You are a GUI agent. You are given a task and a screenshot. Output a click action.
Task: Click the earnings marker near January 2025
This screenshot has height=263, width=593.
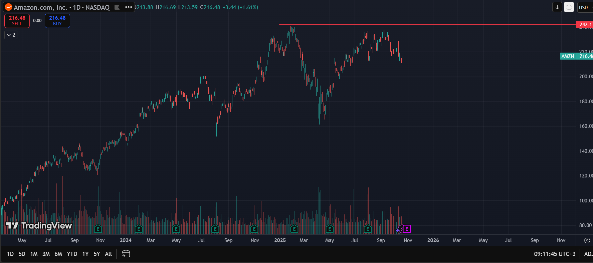click(294, 229)
